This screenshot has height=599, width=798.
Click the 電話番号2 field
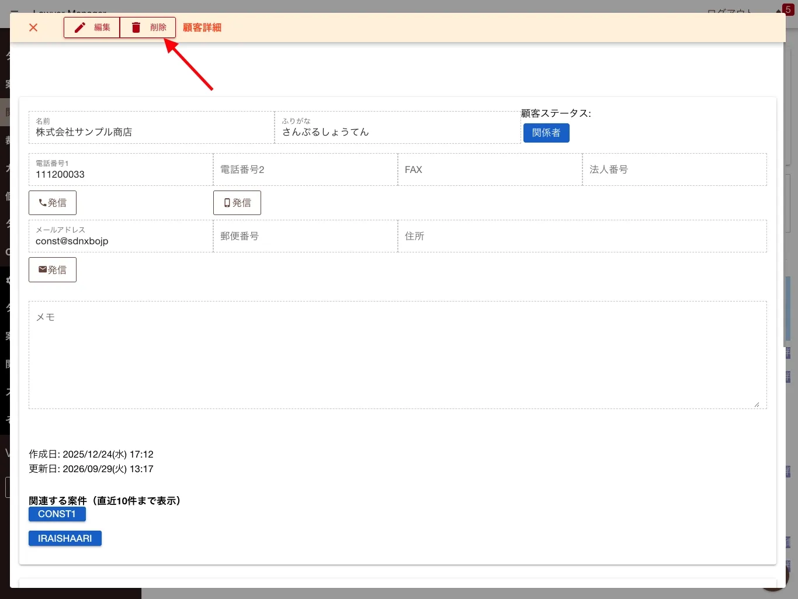click(x=306, y=169)
